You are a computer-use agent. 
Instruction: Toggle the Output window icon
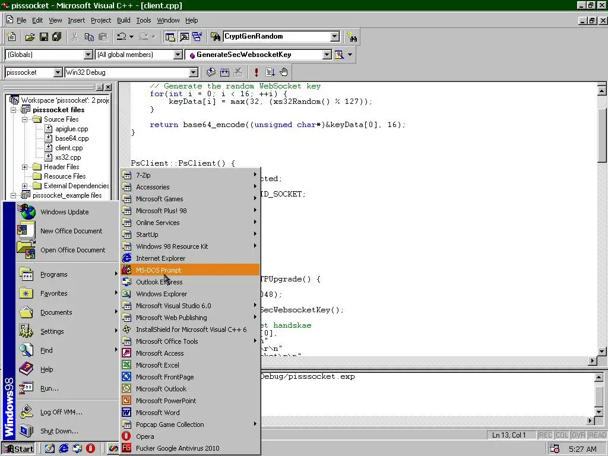(184, 37)
